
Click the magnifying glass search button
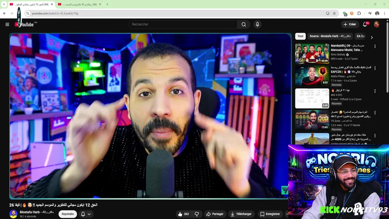244,24
